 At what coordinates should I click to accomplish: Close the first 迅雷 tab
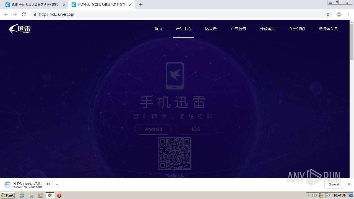tap(64, 5)
